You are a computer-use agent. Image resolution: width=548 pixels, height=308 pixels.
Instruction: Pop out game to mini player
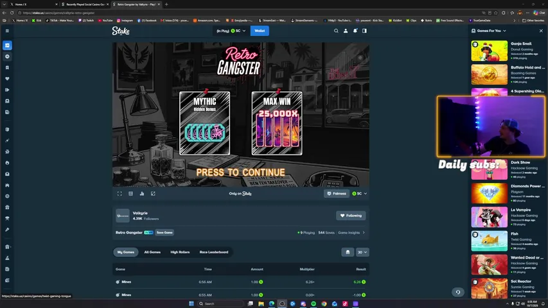pos(153,193)
